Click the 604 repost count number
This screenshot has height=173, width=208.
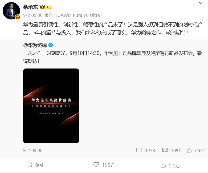[x=39, y=165]
